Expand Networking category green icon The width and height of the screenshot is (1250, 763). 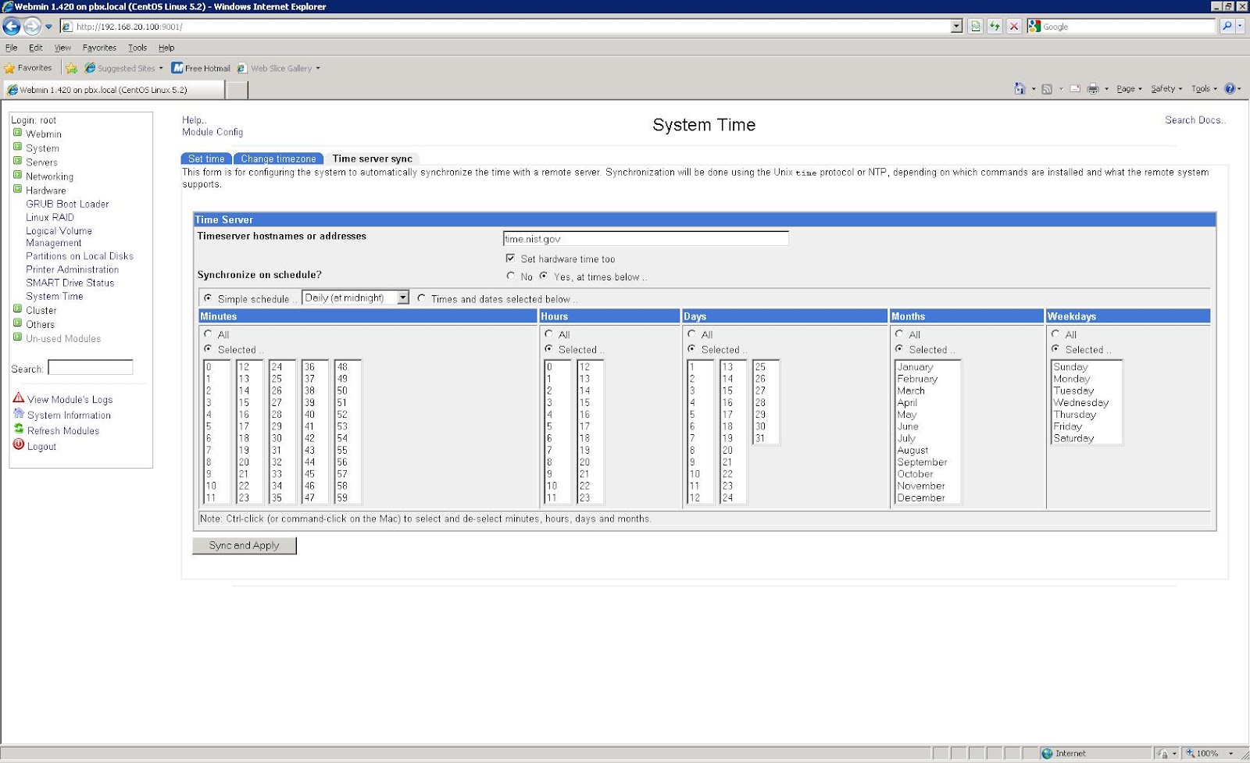(17, 175)
